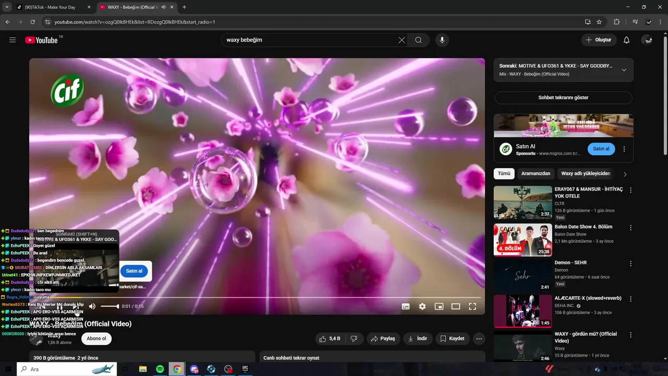Open Balon Date Show 4. Bölüm thumbnail
Screen dimensions: 668x376
(522, 240)
